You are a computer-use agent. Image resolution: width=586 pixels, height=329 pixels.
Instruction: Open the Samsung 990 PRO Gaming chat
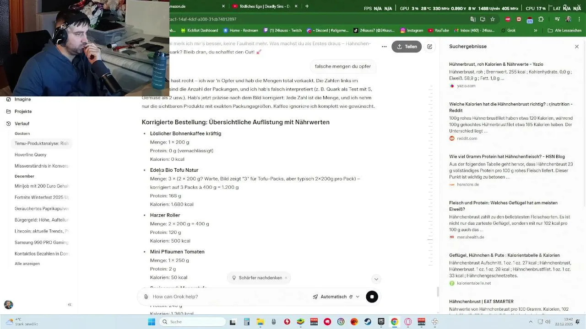point(41,243)
